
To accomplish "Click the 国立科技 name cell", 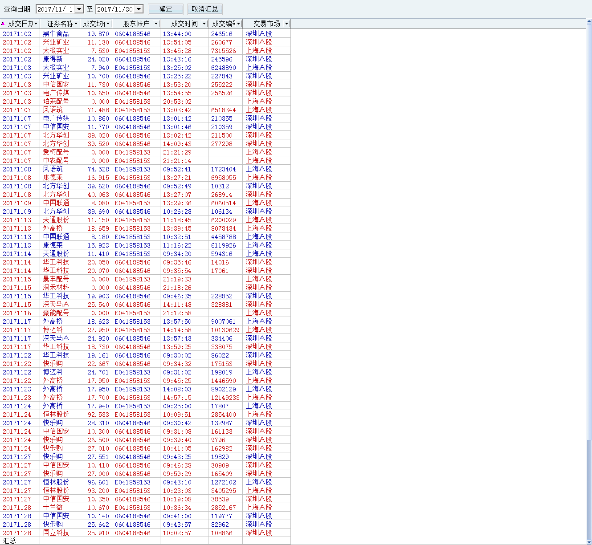I will [x=56, y=533].
